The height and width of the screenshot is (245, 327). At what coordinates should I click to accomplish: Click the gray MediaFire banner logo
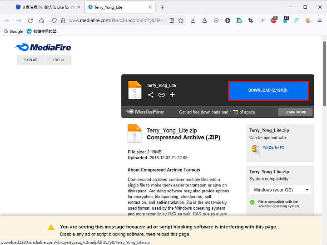click(x=144, y=112)
